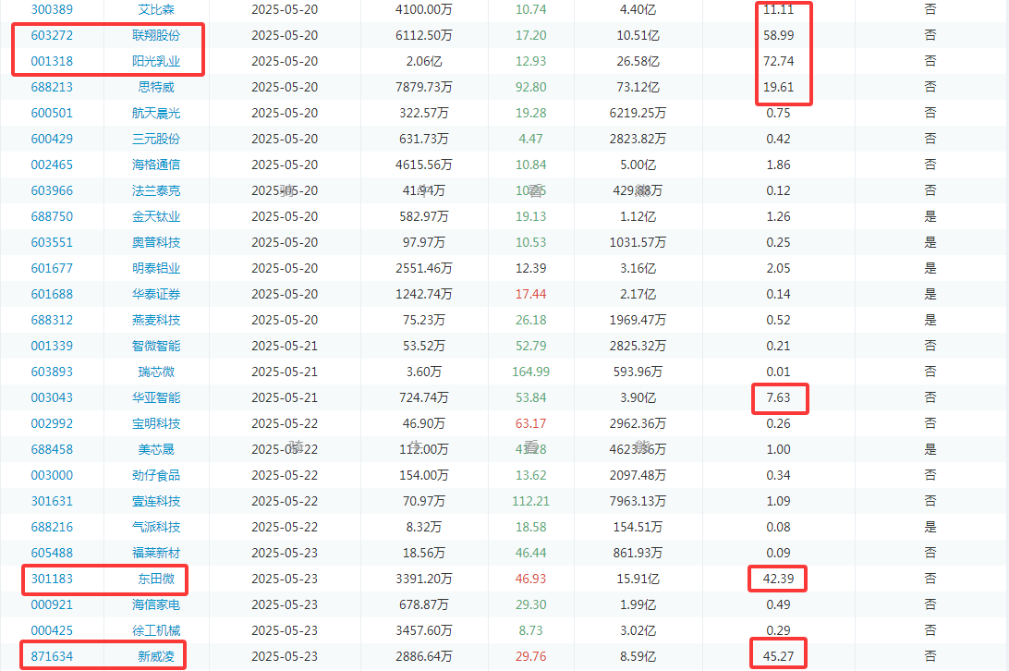This screenshot has height=671, width=1009.
Task: Select the 2.06亿 amount cell
Action: coord(424,61)
